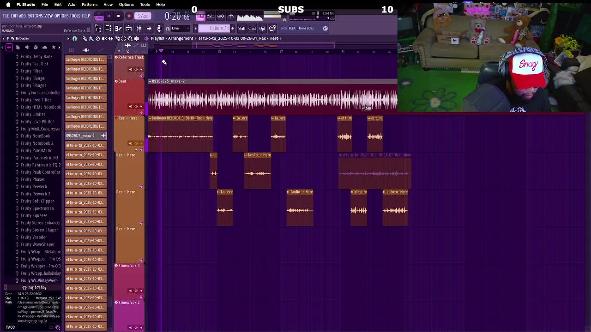Select the Draw pencil tool in Playlist
591x332 pixels.
coord(85,38)
